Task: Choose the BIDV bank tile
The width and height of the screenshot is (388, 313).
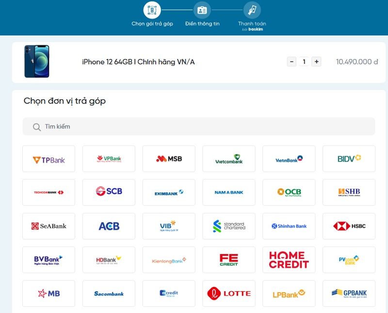Action: click(x=349, y=159)
